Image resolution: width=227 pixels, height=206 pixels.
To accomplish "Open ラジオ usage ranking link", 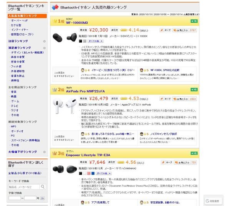I will click(x=15, y=110).
